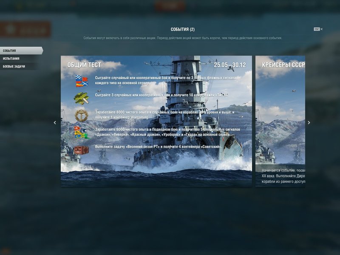This screenshot has width=340, height=255.
Task: Close the events window with ESC button
Action: (318, 29)
